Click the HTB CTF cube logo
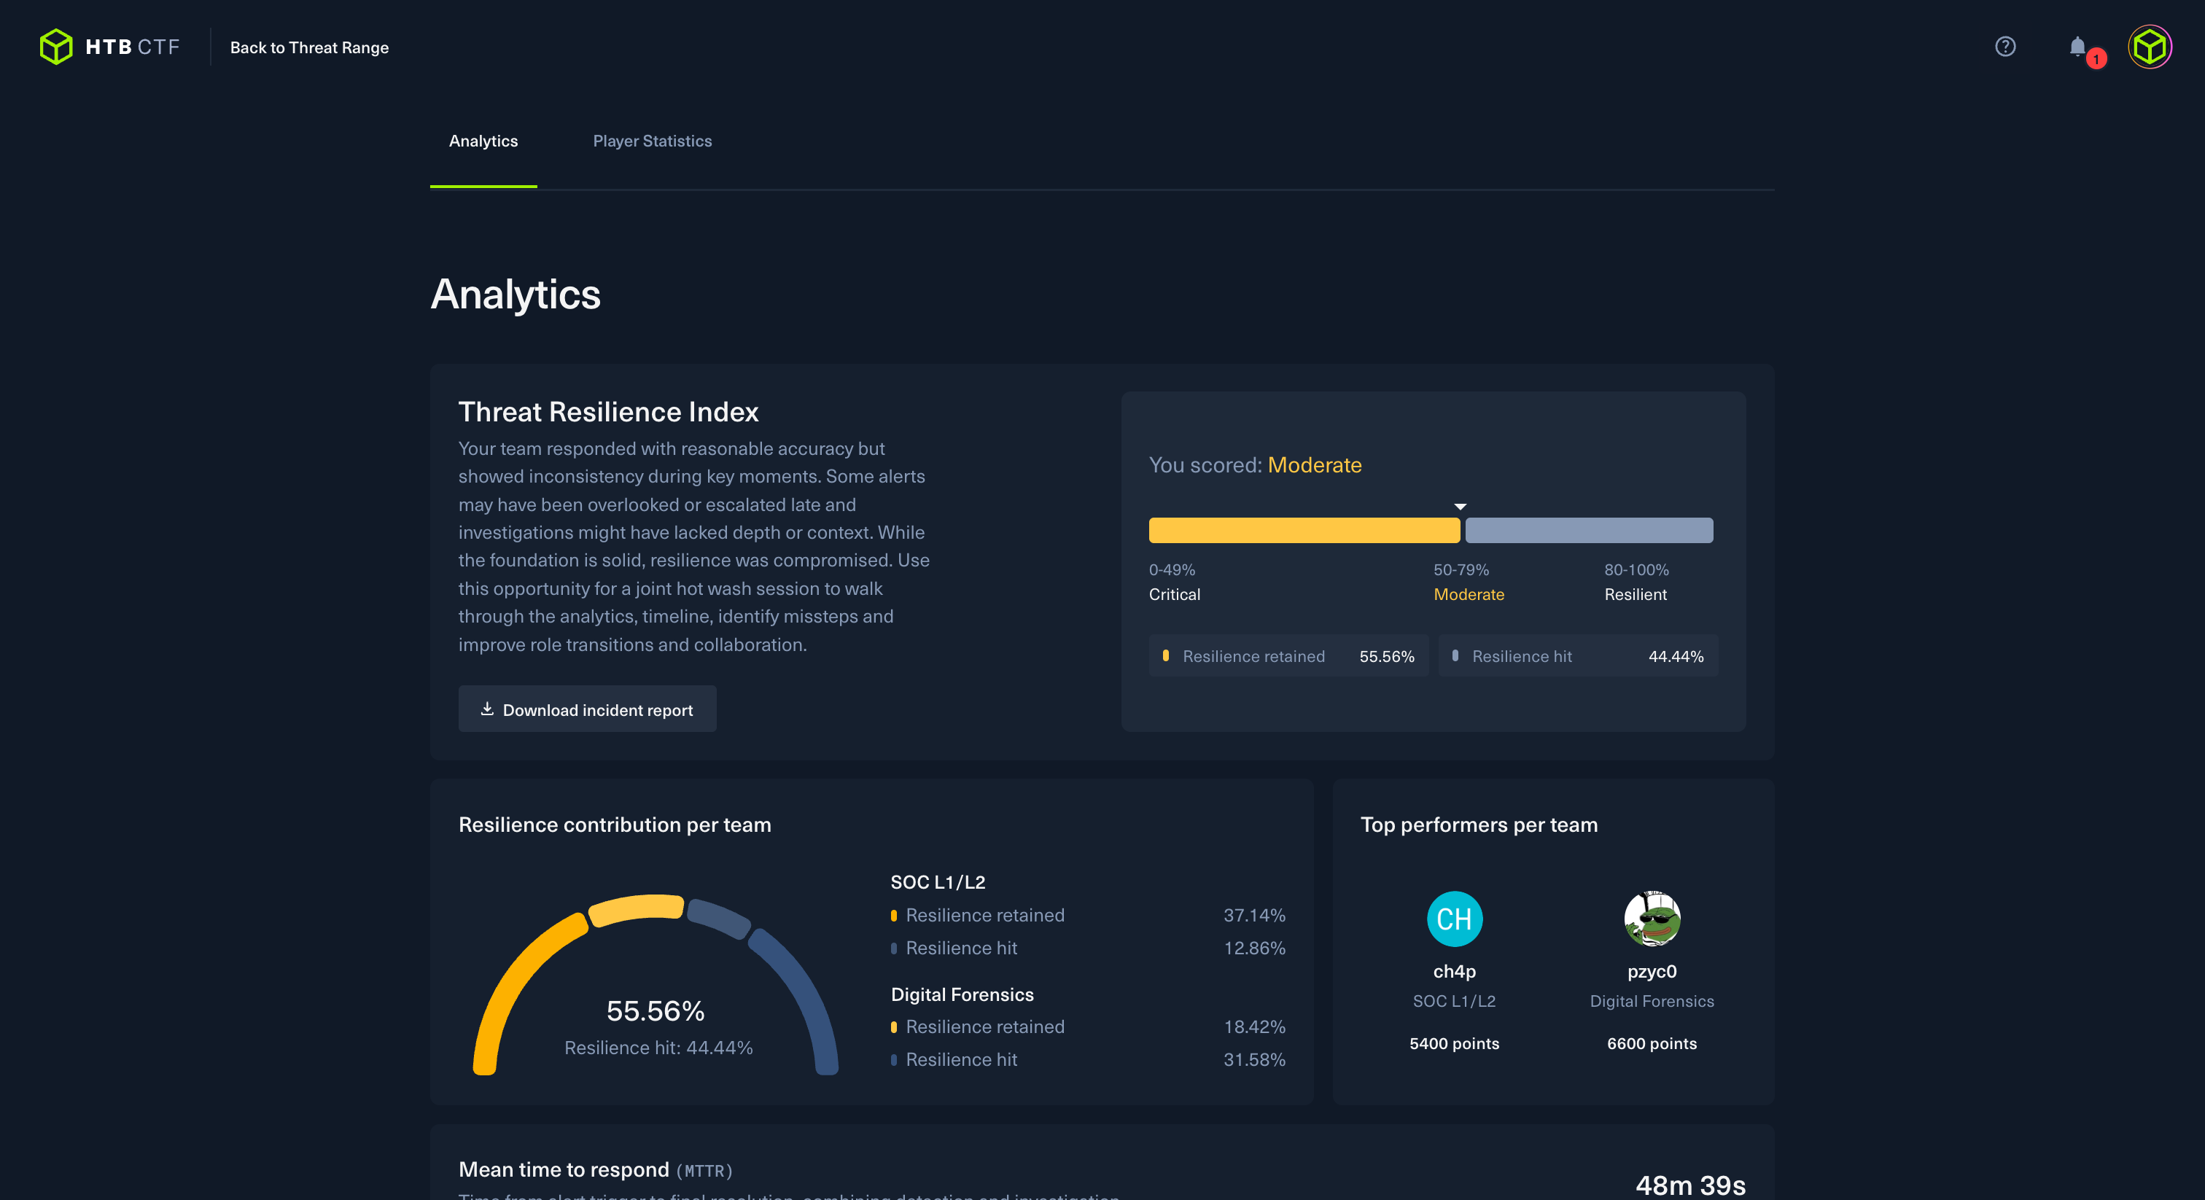This screenshot has height=1200, width=2205. [x=56, y=47]
